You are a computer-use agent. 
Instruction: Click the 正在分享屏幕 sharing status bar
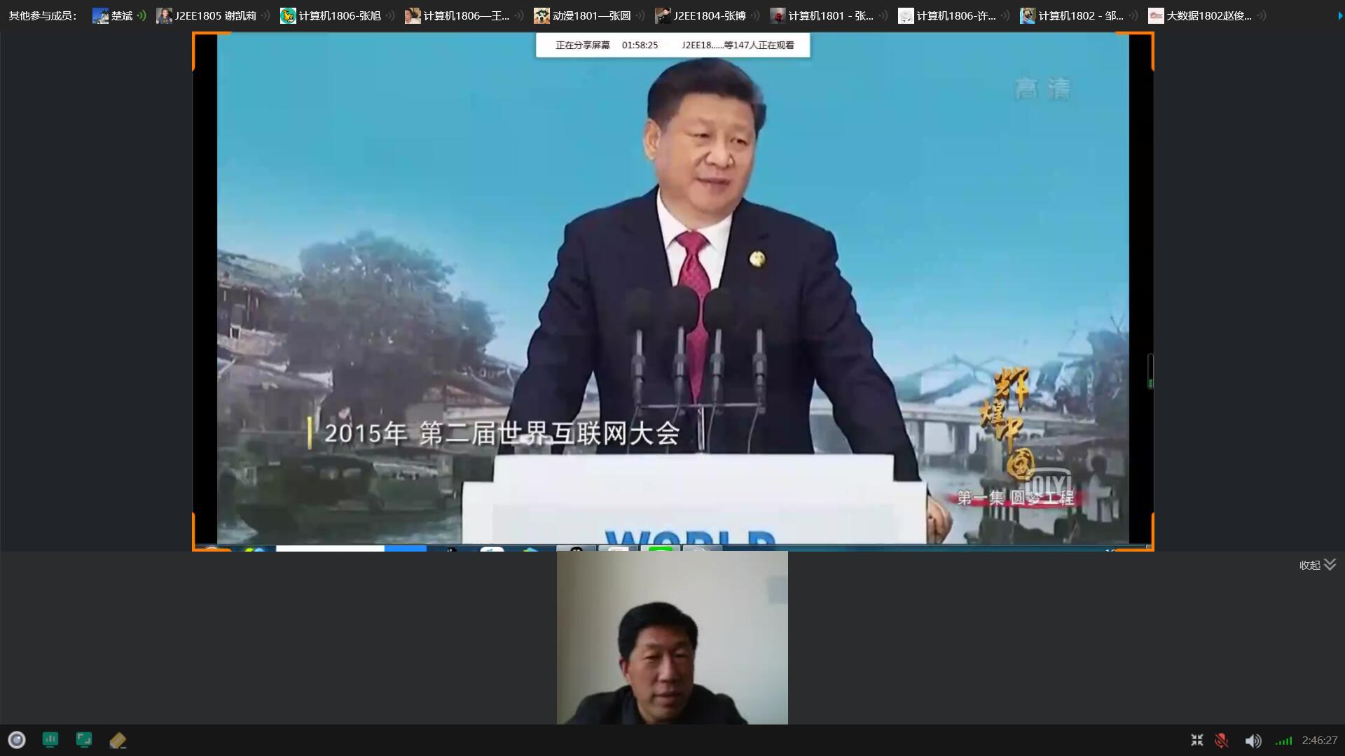tap(583, 45)
